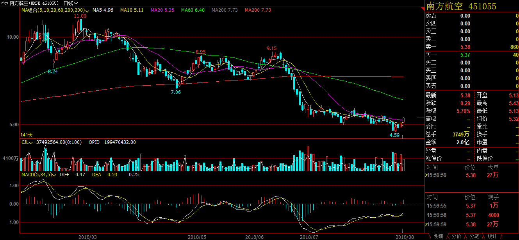Click the MA5 4.96 legend label
This screenshot has width=519, height=240.
103,10
